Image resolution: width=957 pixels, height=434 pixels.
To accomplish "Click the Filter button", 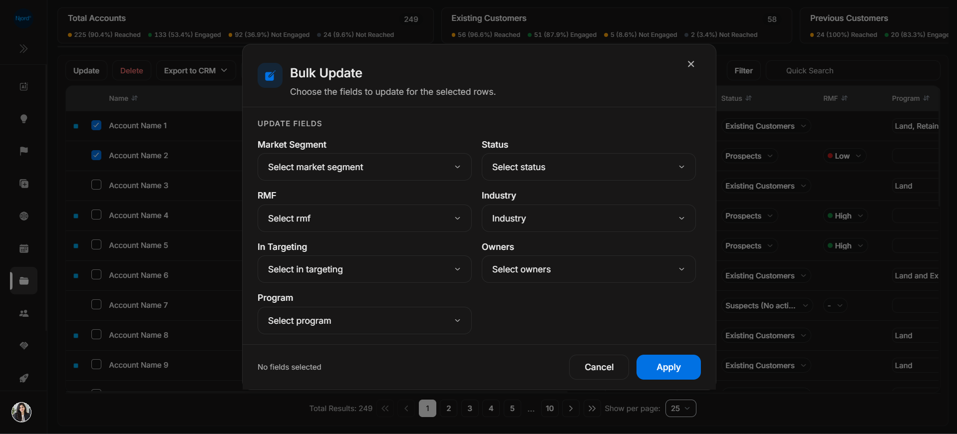I will 743,71.
